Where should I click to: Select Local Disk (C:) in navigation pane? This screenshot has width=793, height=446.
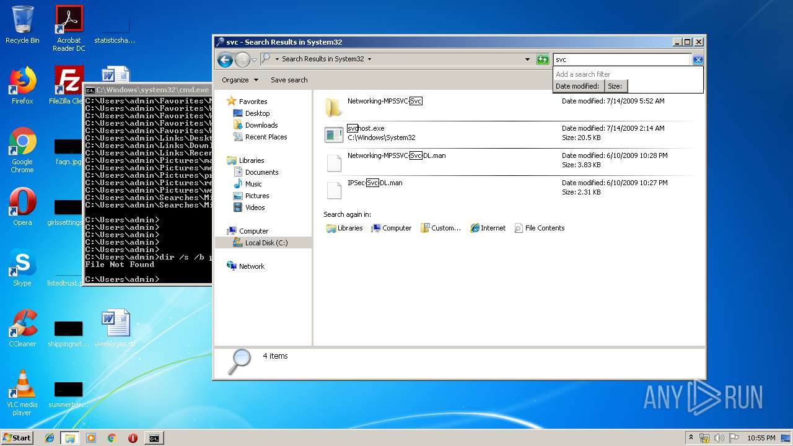[263, 243]
